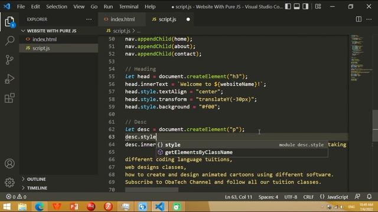Open the Edit menu
378x212 pixels.
point(35,6)
